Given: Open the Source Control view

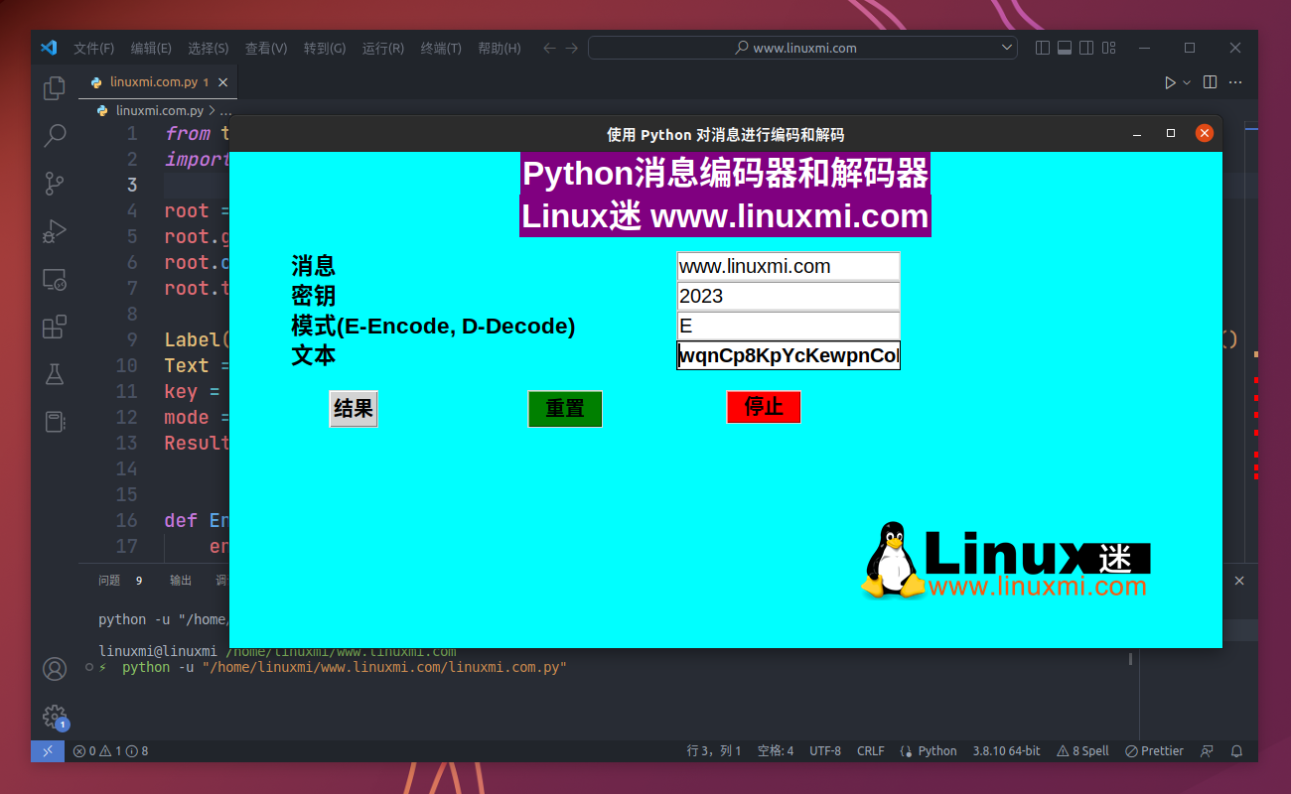Looking at the screenshot, I should coord(55,183).
